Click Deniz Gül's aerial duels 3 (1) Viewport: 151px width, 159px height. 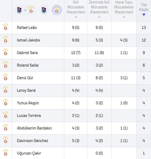click(124, 78)
